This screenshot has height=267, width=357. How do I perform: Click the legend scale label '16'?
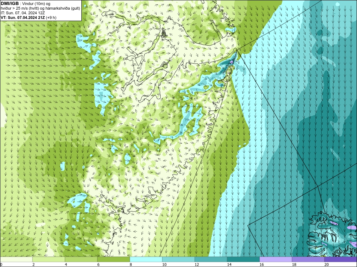pyautogui.click(x=262, y=264)
